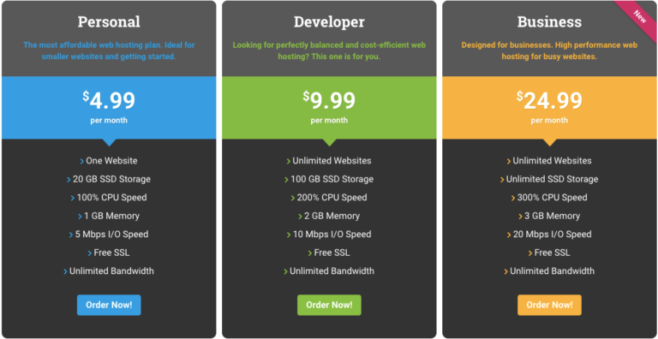The image size is (658, 339).
Task: Click the chevron next to 20 GB SSD Storage
Action: (69, 180)
